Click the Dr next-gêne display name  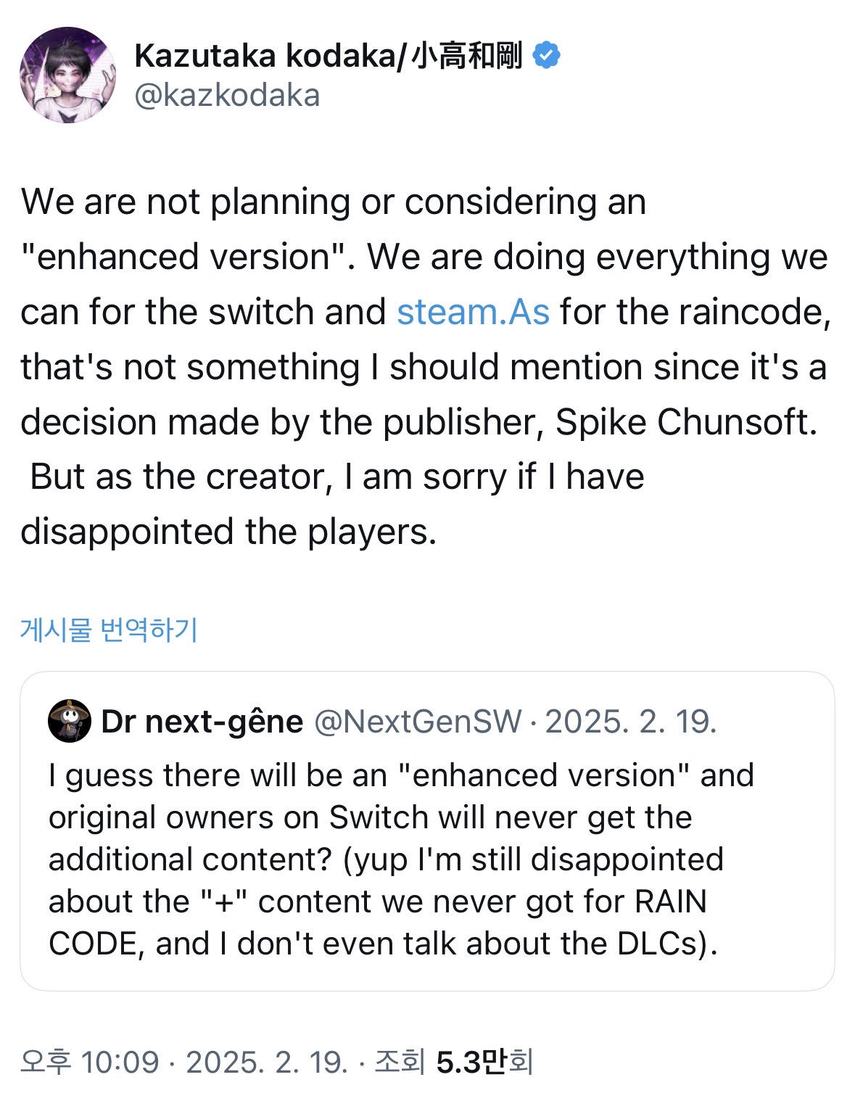[202, 722]
